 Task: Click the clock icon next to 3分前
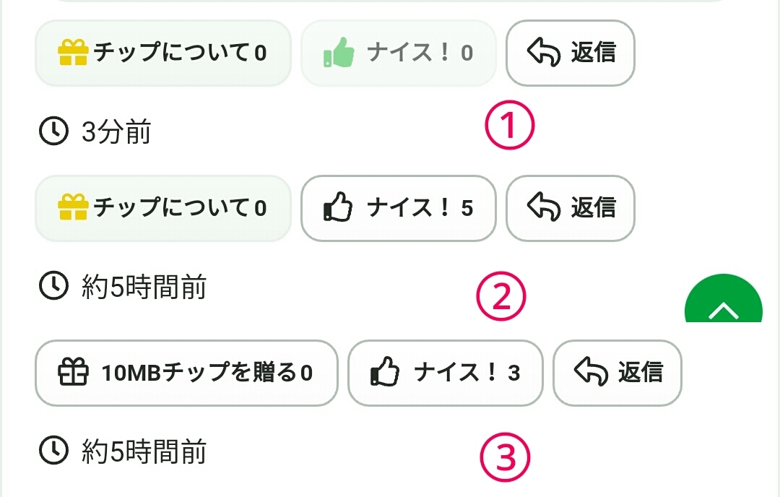point(52,132)
